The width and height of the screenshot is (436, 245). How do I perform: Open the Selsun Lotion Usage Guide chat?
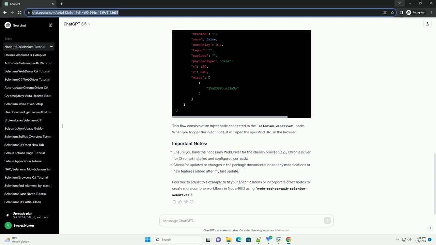click(x=29, y=128)
